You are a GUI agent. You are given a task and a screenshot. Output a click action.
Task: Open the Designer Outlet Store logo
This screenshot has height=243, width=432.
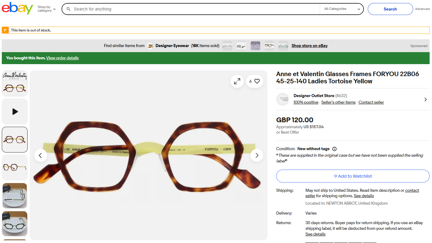[282, 99]
